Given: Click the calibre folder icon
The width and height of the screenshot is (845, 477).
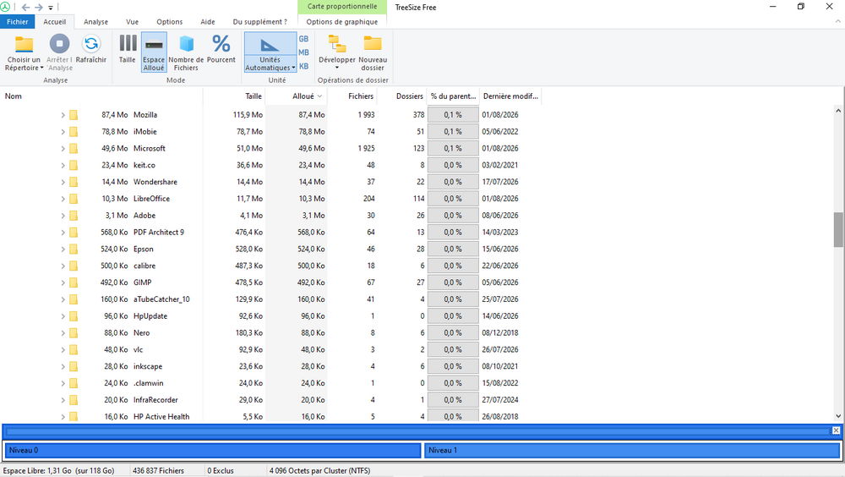Looking at the screenshot, I should [x=74, y=266].
